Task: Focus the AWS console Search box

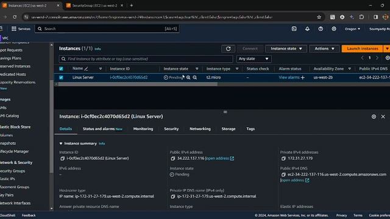Action: 107,29
